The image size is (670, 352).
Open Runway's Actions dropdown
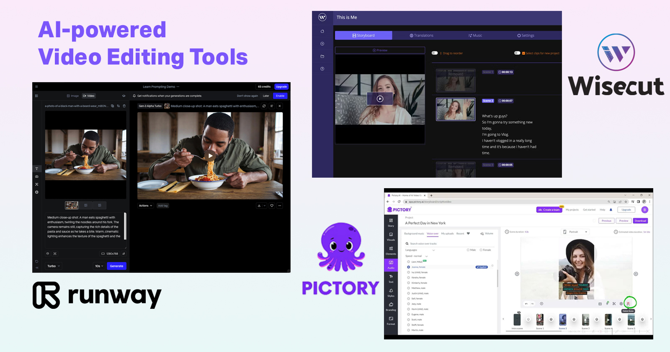tap(146, 206)
